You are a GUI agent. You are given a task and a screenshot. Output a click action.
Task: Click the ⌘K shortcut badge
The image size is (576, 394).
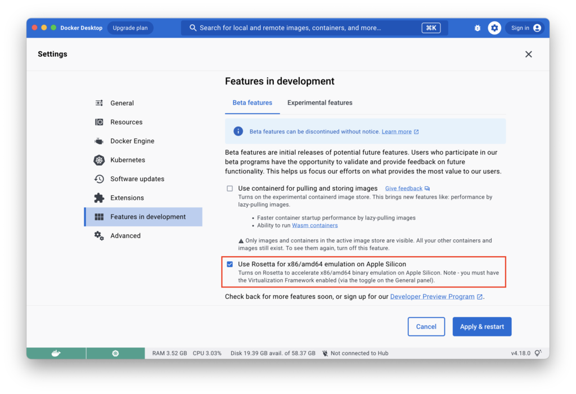[431, 28]
